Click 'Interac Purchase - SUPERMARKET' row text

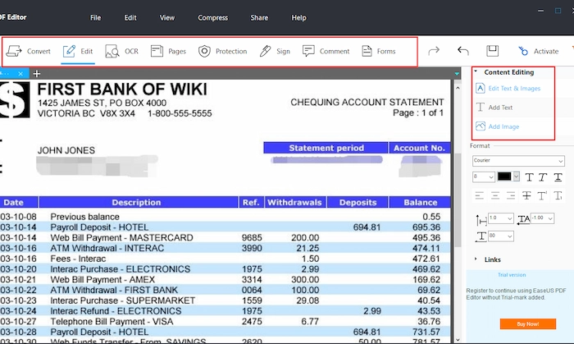tap(123, 300)
